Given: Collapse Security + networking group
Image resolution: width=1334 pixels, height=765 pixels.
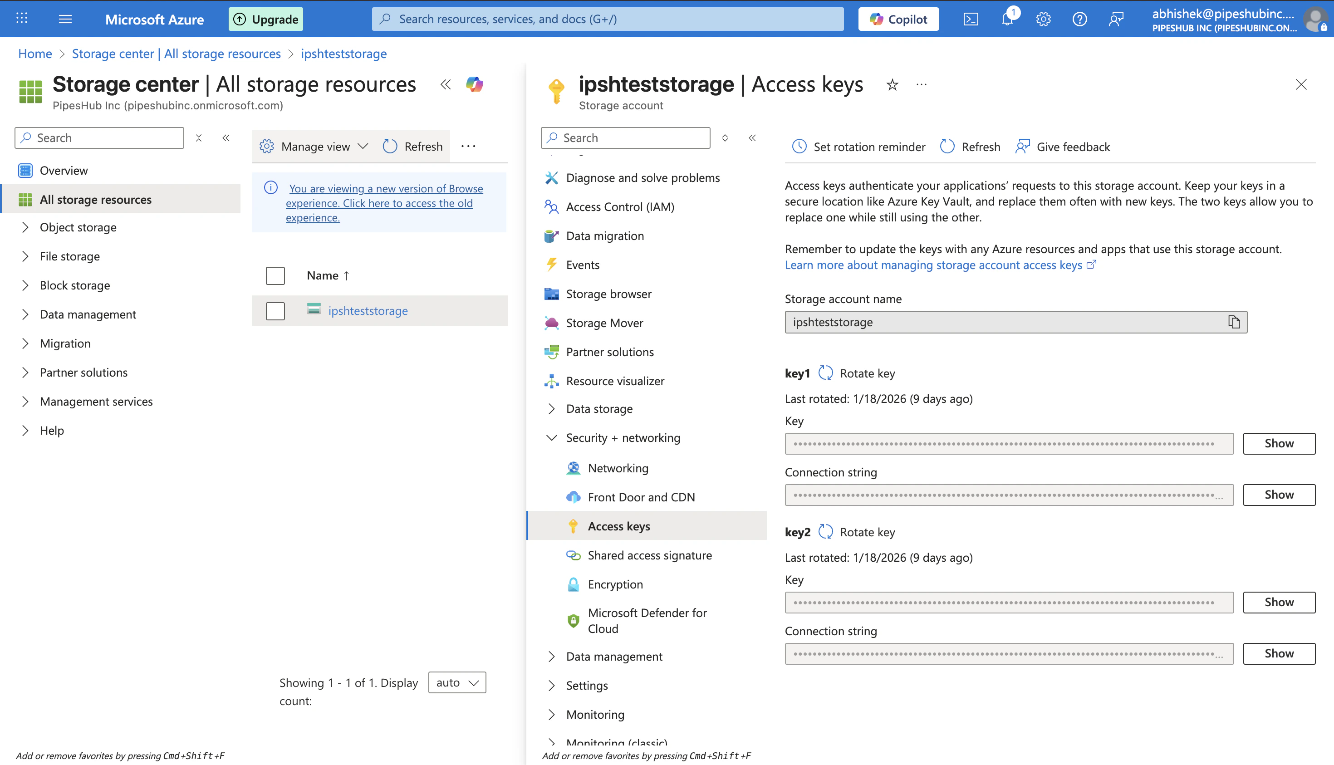Looking at the screenshot, I should point(551,438).
